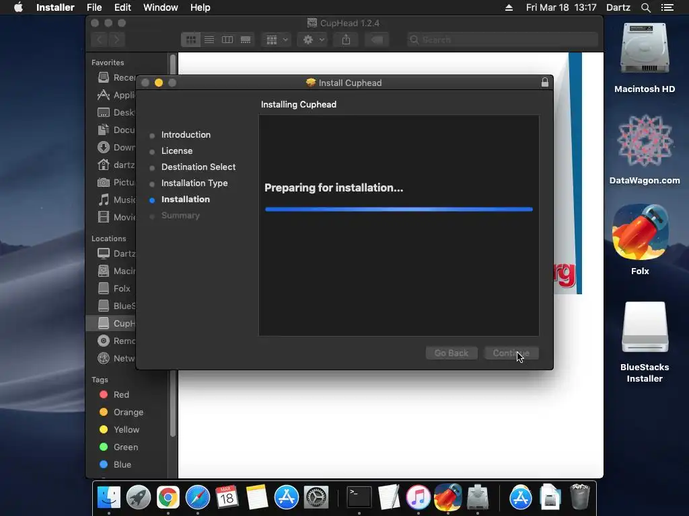Open Recents in the Finder sidebar
689x516 pixels.
pos(116,78)
